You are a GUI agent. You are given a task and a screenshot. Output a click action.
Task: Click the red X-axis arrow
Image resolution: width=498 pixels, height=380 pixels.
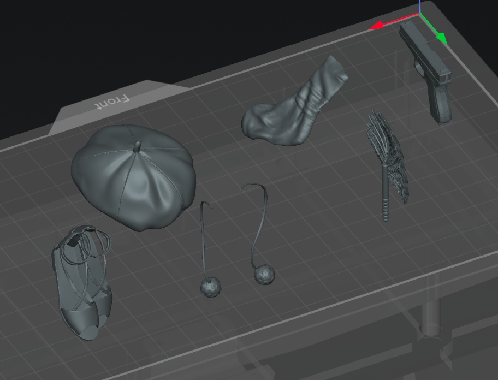click(376, 26)
